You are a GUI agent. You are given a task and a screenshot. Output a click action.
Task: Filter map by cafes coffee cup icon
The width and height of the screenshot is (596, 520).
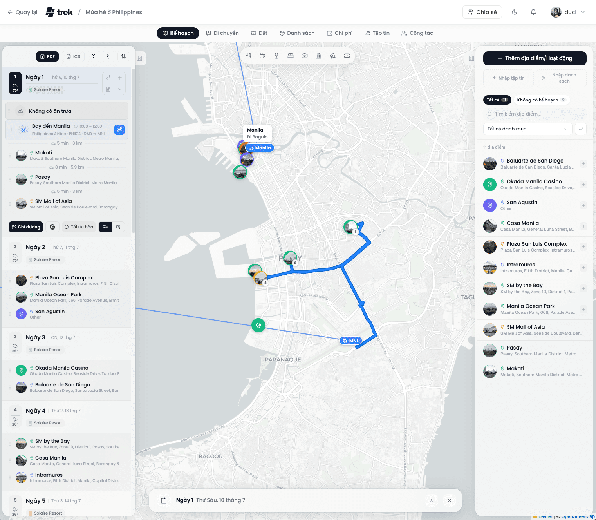(x=262, y=56)
